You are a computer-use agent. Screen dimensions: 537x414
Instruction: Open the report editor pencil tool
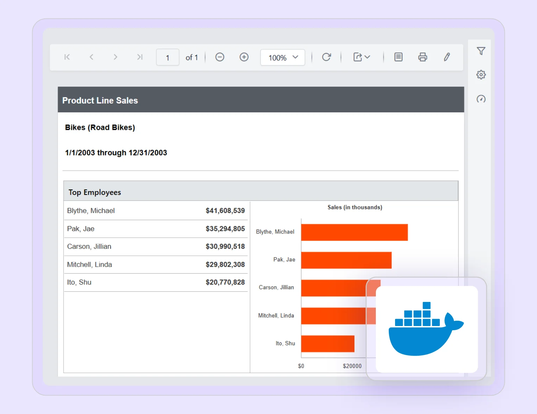pyautogui.click(x=447, y=57)
